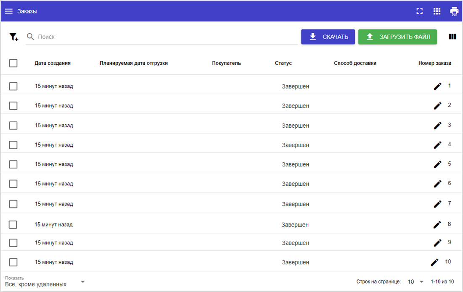The height and width of the screenshot is (292, 463).
Task: Click the pencil icon for order 10
Action: [435, 262]
